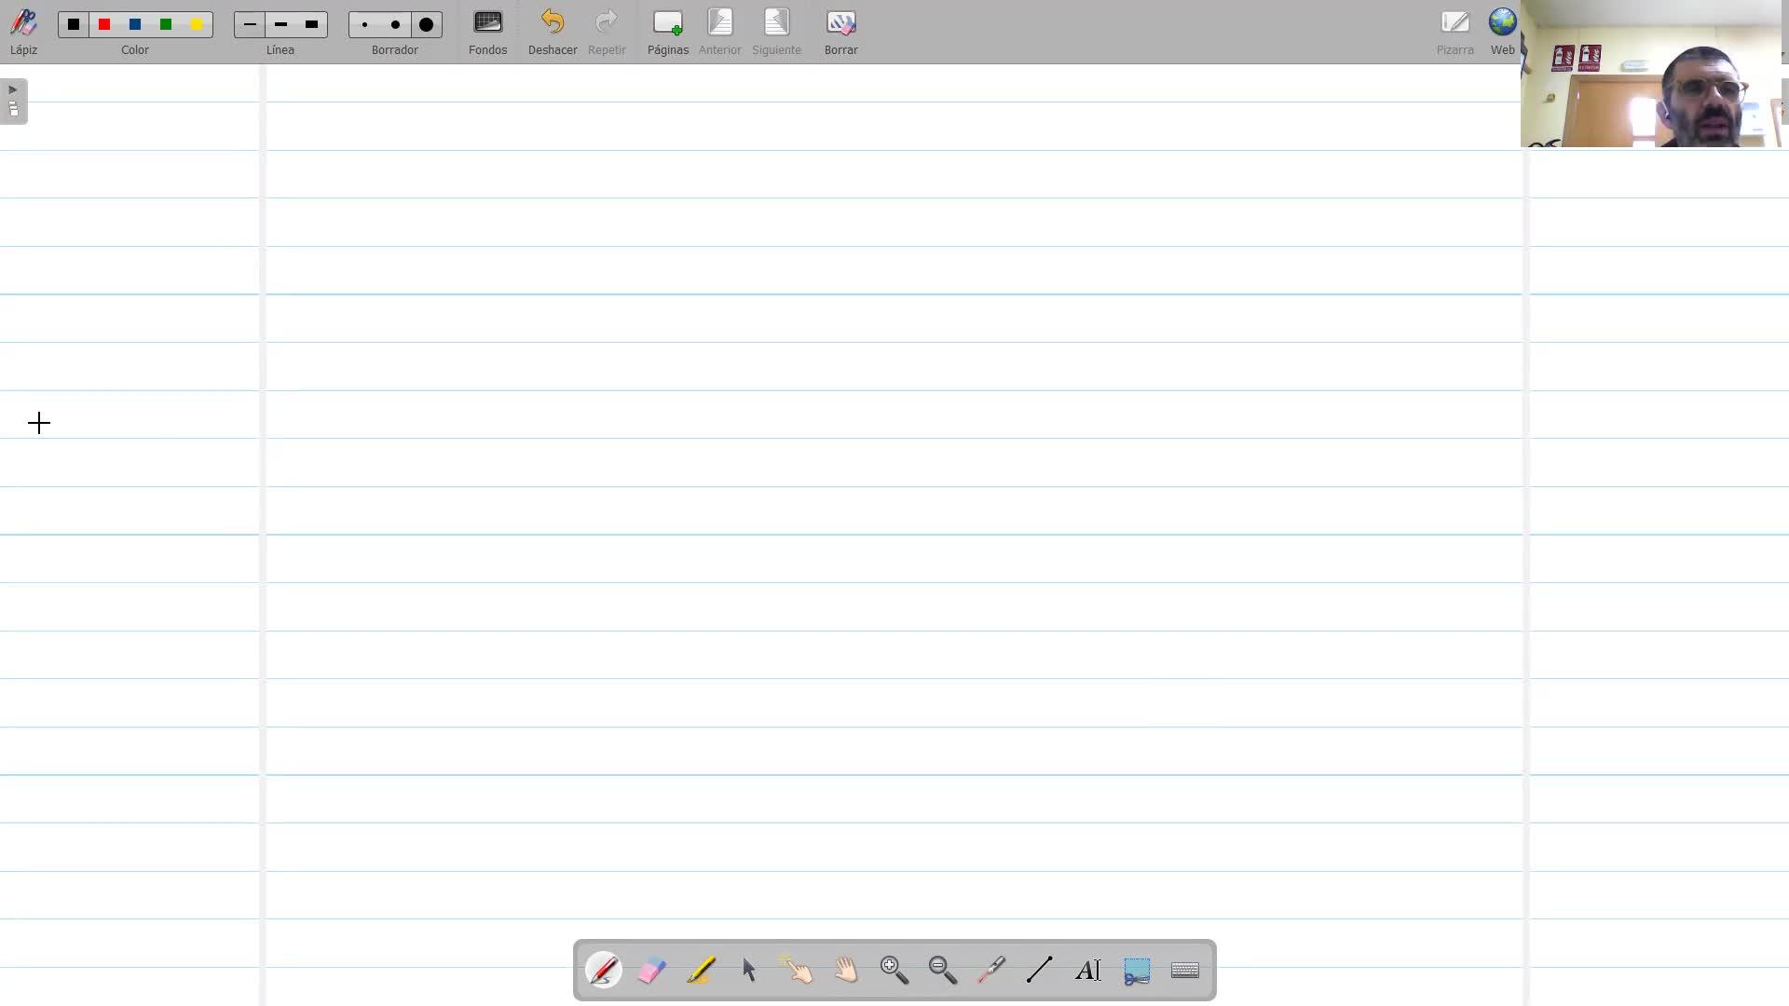The width and height of the screenshot is (1789, 1006).
Task: Pick the red color swatch
Action: [x=104, y=25]
